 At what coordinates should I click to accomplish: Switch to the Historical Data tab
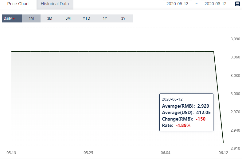coord(55,4)
